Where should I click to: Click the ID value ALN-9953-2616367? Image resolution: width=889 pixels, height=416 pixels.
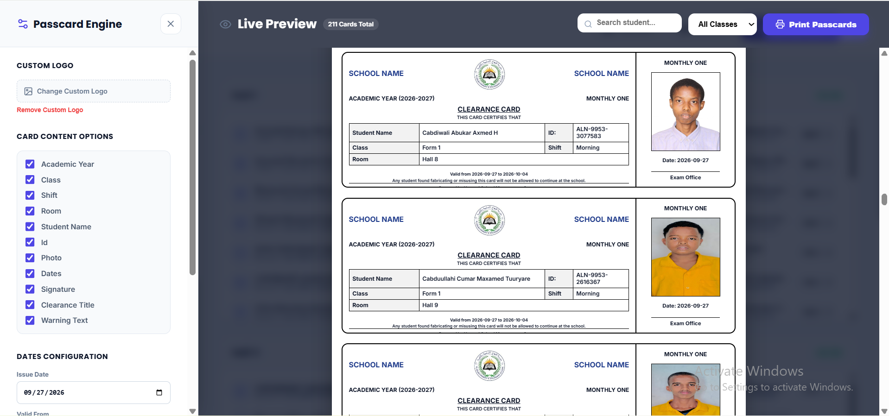(592, 278)
